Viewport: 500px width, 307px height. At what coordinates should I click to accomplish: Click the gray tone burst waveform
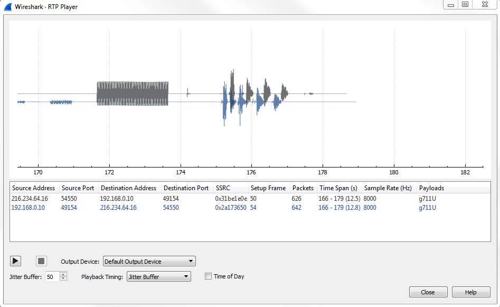[132, 93]
